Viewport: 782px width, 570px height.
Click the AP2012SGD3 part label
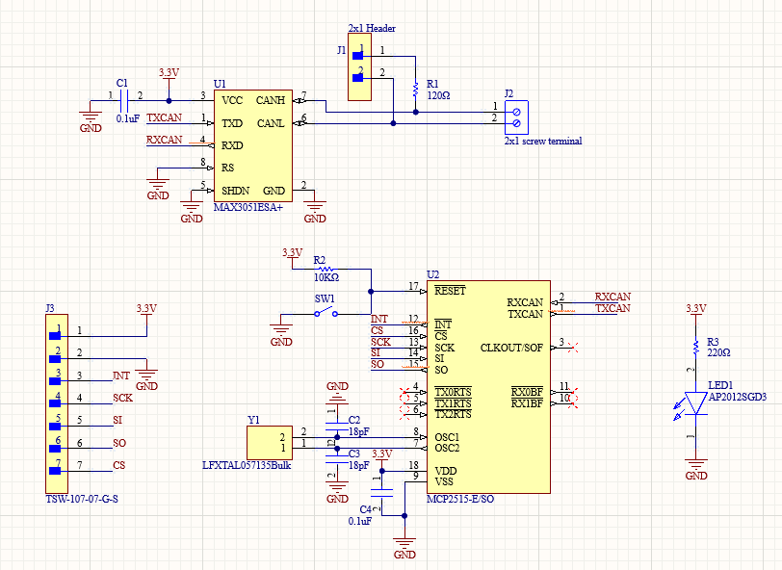[x=738, y=398]
